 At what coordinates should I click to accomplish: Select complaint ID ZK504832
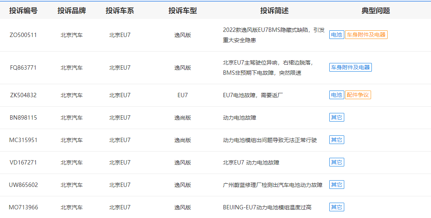(x=23, y=95)
